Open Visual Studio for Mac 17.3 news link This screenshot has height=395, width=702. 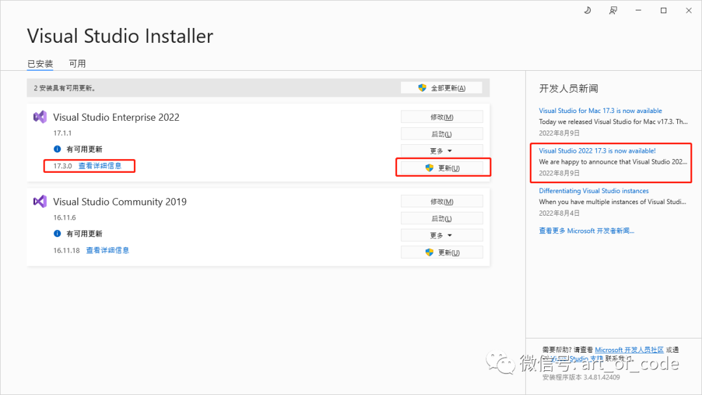coord(601,110)
